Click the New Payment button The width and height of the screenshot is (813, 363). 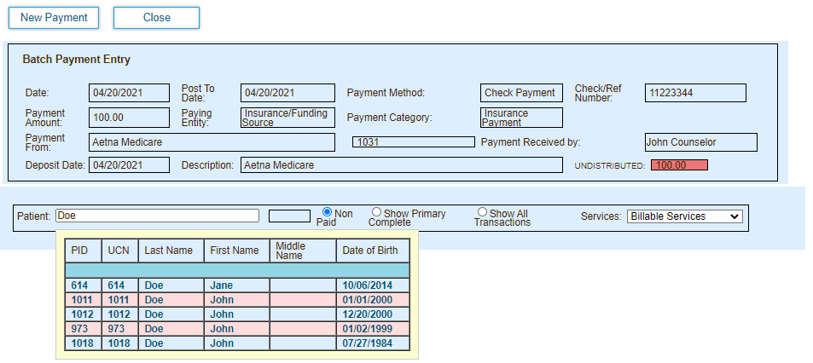pos(54,18)
